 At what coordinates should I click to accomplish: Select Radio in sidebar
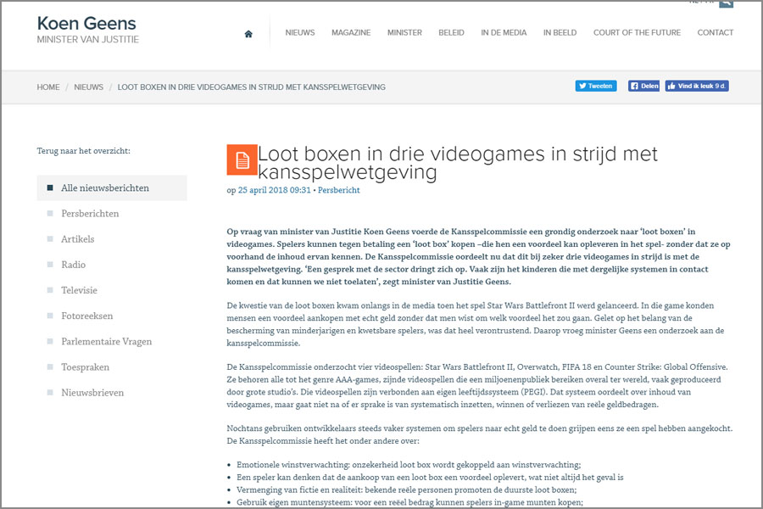coord(73,265)
